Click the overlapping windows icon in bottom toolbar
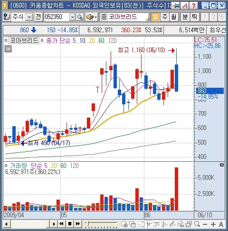Viewport: 228px width, 231px height. [133, 224]
